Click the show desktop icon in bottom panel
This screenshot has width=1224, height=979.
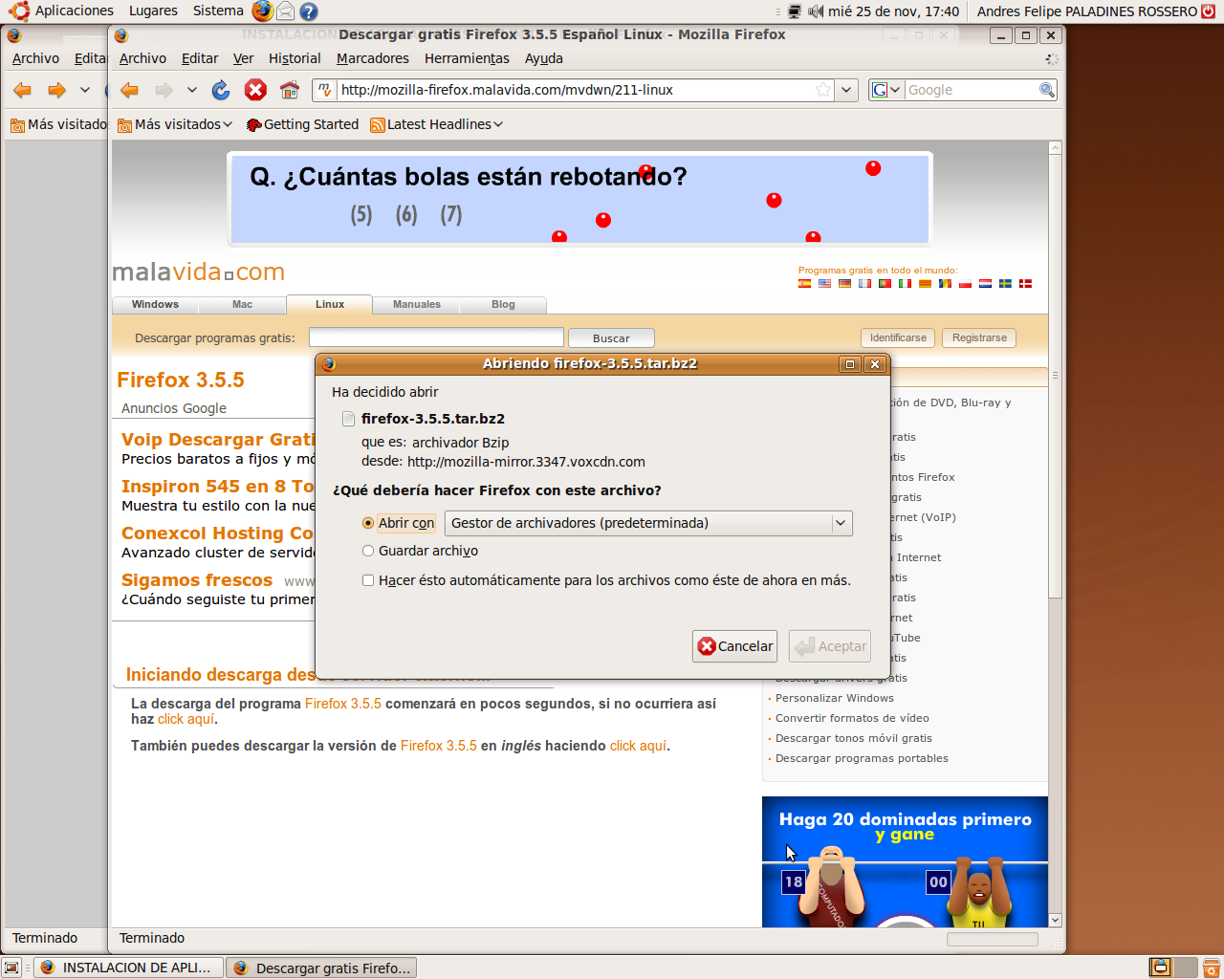point(11,968)
